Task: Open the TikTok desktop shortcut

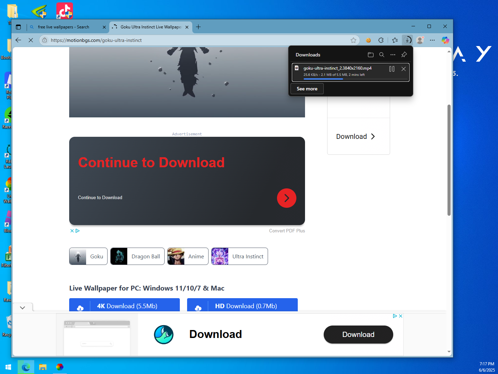Action: coord(65,11)
